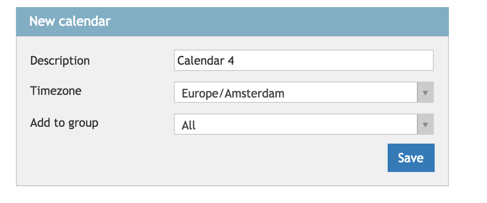Click the Description label
Viewport: 487px width, 203px height.
[60, 61]
